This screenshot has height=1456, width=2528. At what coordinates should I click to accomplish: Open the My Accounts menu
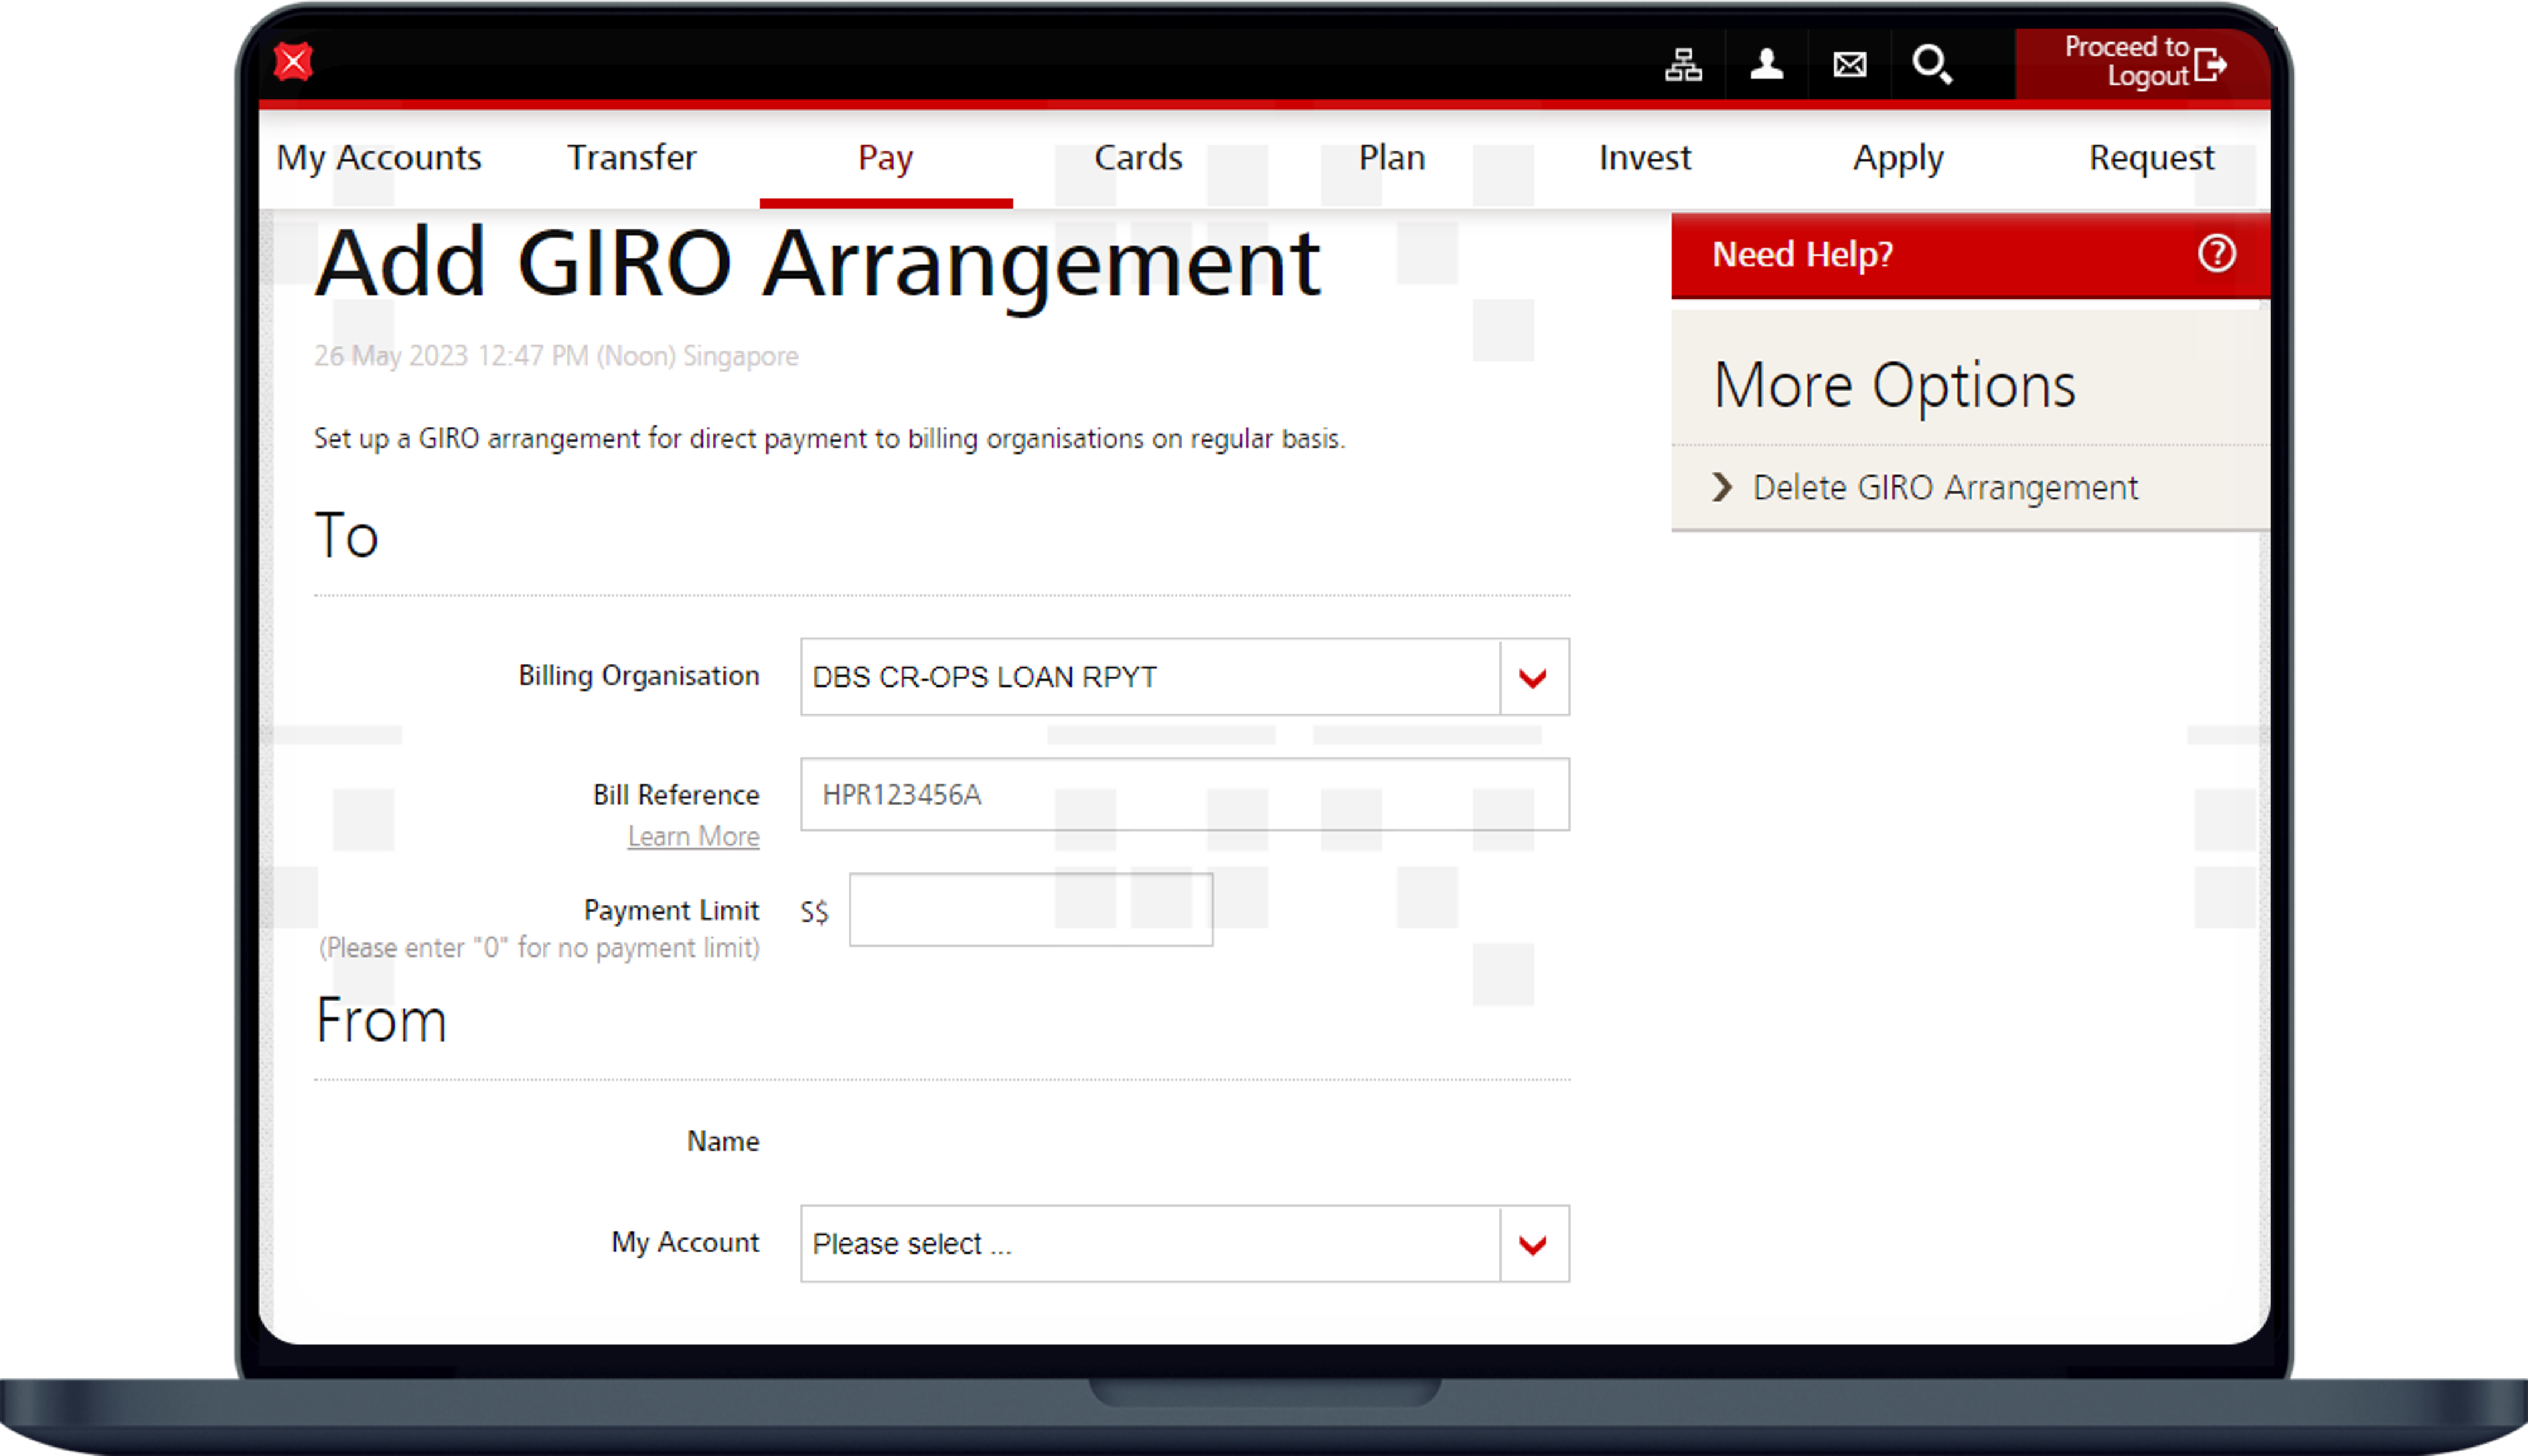click(x=378, y=158)
